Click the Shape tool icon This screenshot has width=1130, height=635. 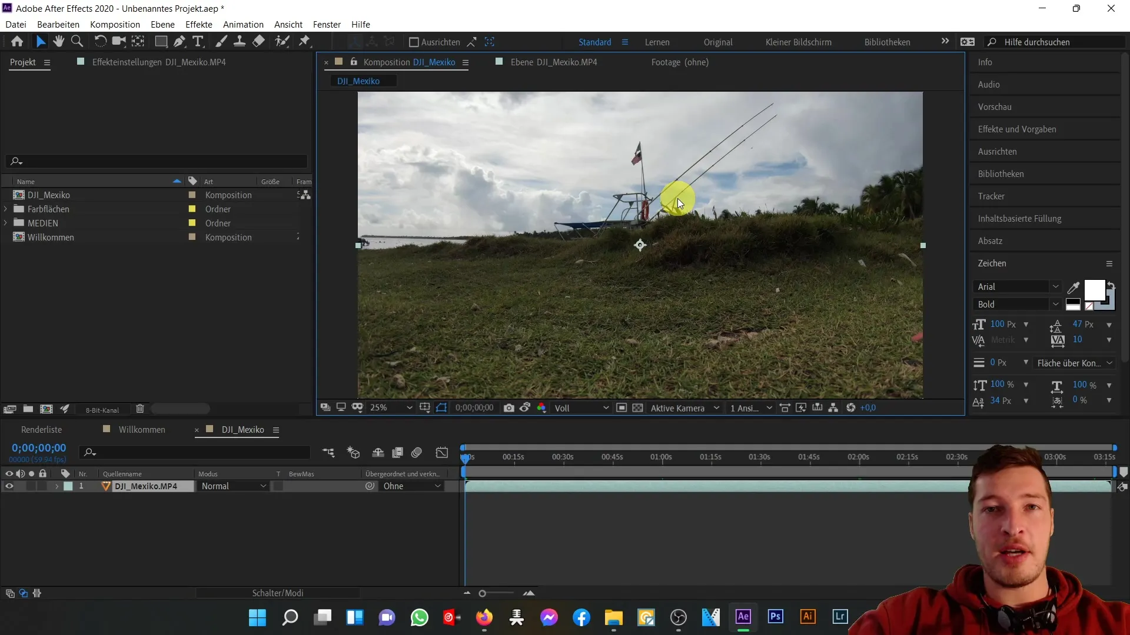coord(161,41)
